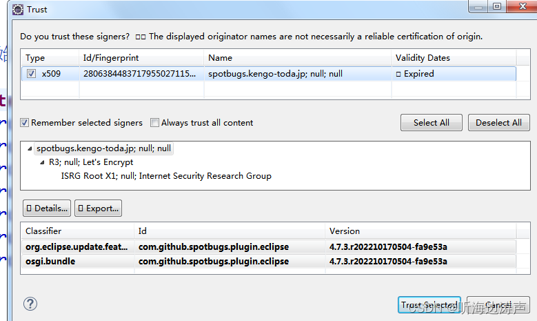Open the help question mark icon
537x321 pixels.
(30, 304)
